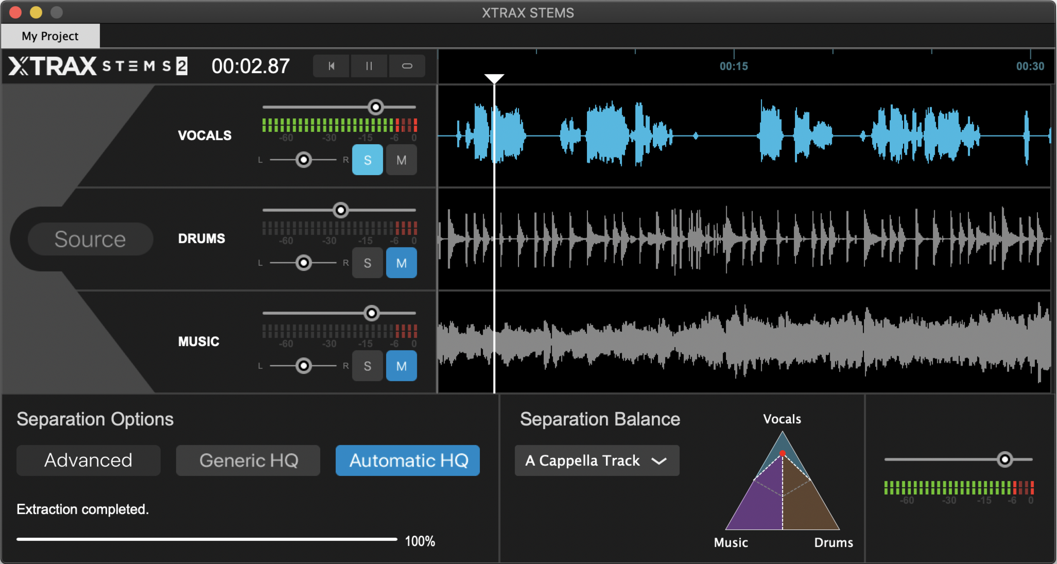Toggle the loop playback icon
Viewport: 1057px width, 564px height.
click(407, 66)
